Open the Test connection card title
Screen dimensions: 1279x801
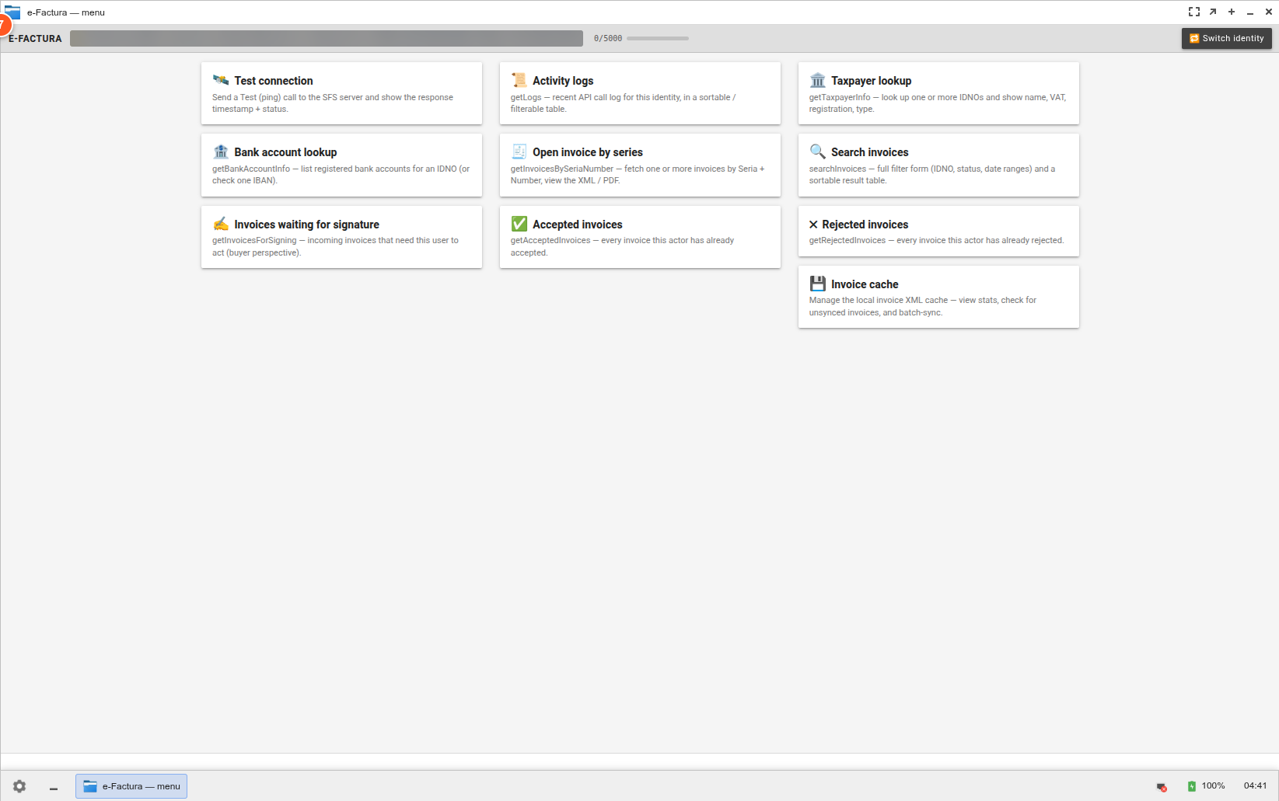coord(274,81)
